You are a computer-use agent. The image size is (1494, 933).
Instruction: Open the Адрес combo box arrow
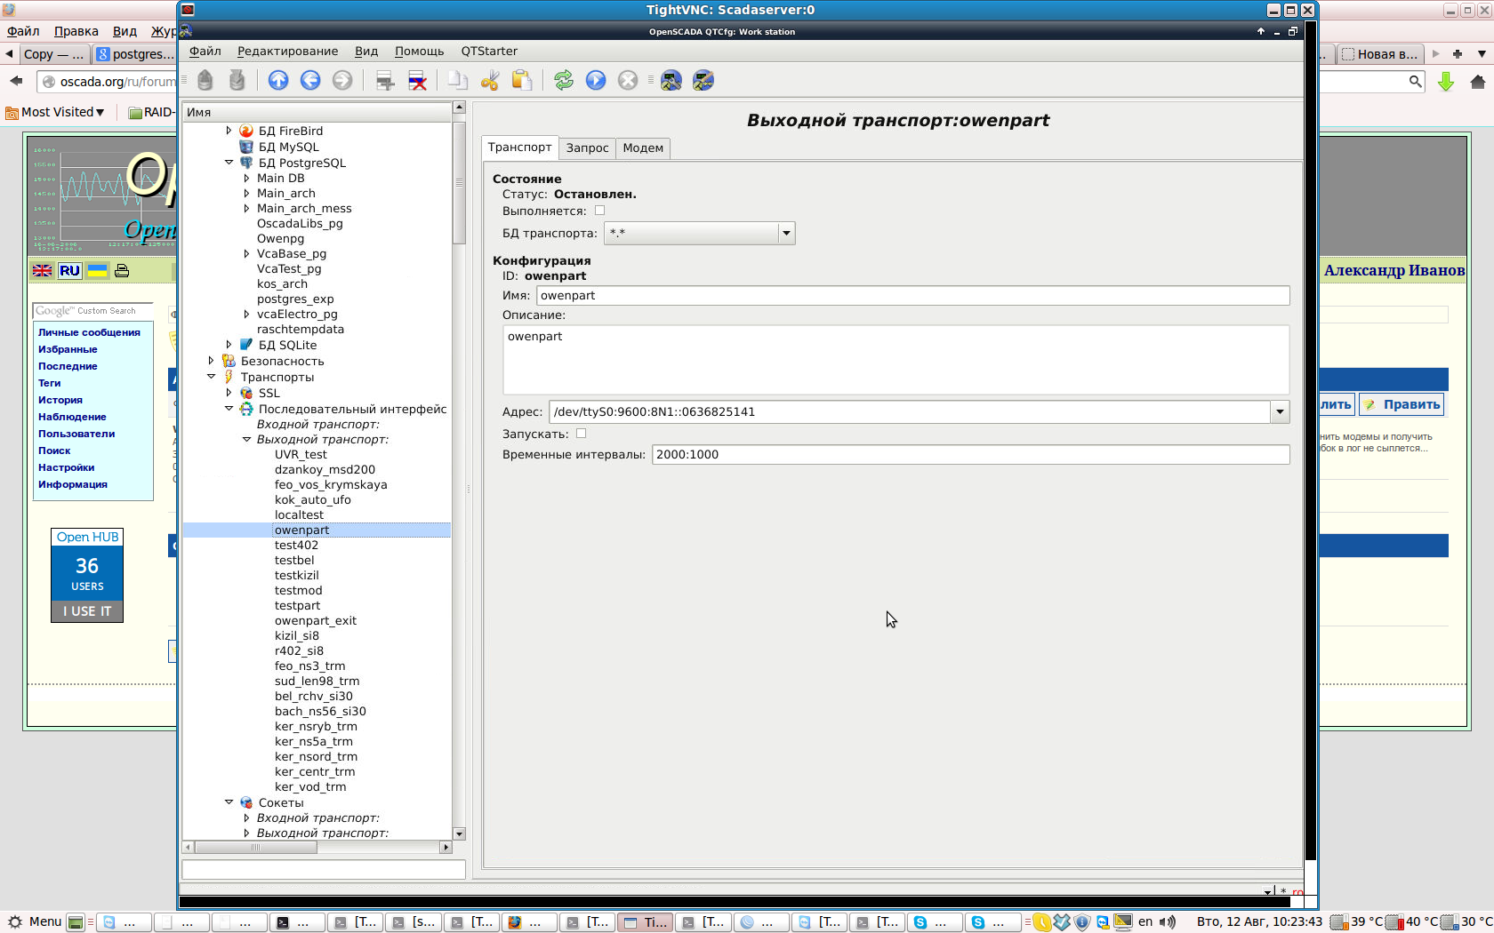(1280, 411)
